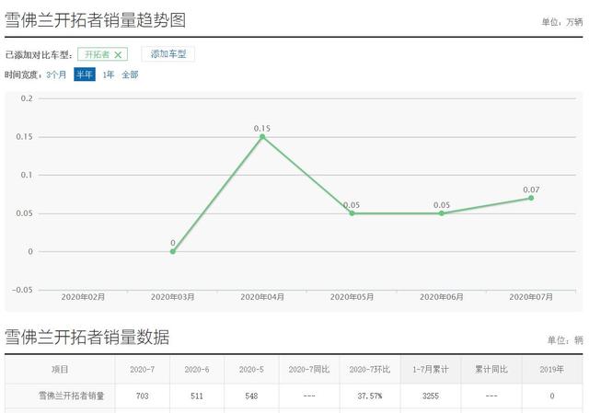Click the 3255 cumulative cell
Viewport: 589px width, 413px height.
coord(431,396)
